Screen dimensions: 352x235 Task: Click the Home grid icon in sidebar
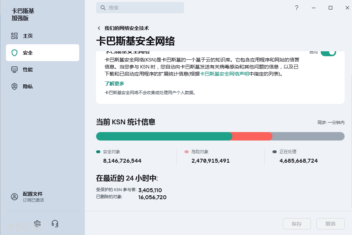(14, 36)
